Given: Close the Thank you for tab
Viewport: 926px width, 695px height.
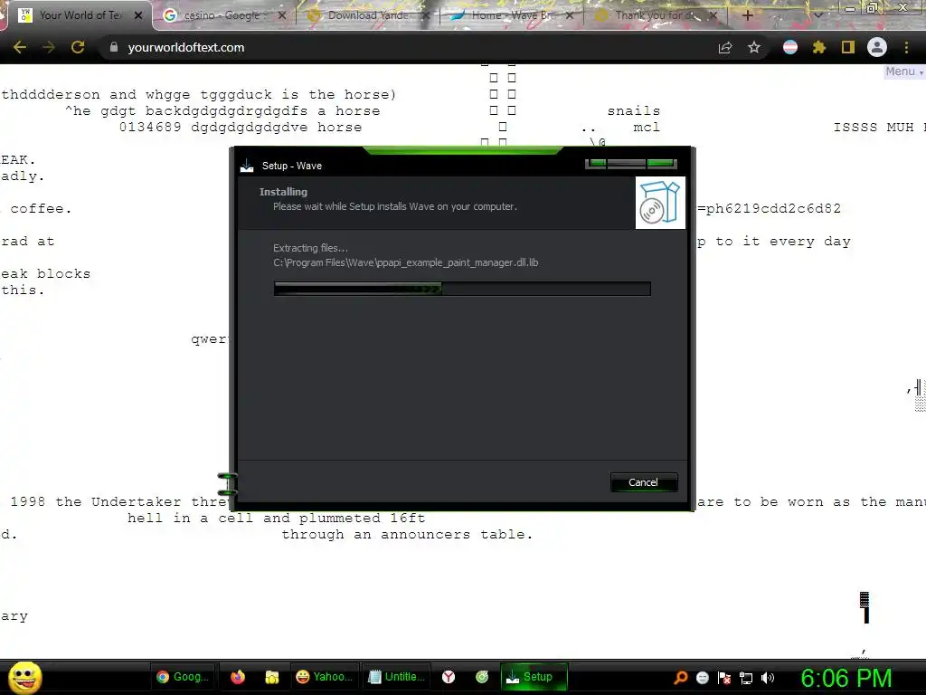Looking at the screenshot, I should pos(713,15).
